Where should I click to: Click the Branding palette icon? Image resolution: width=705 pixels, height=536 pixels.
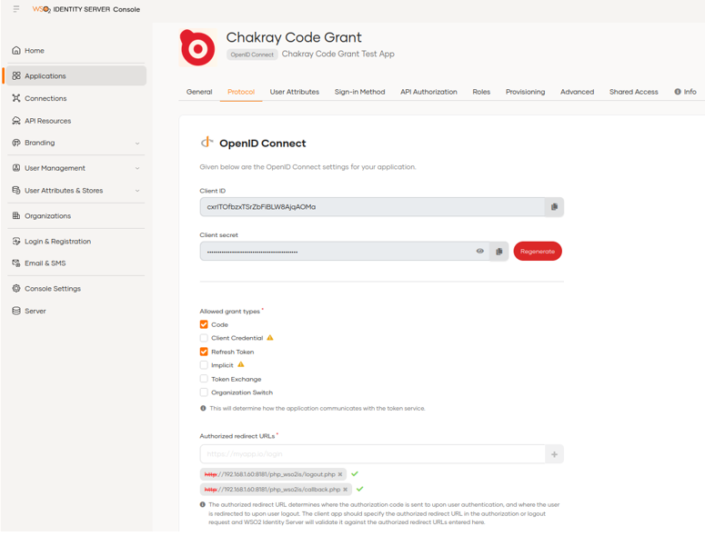(16, 143)
